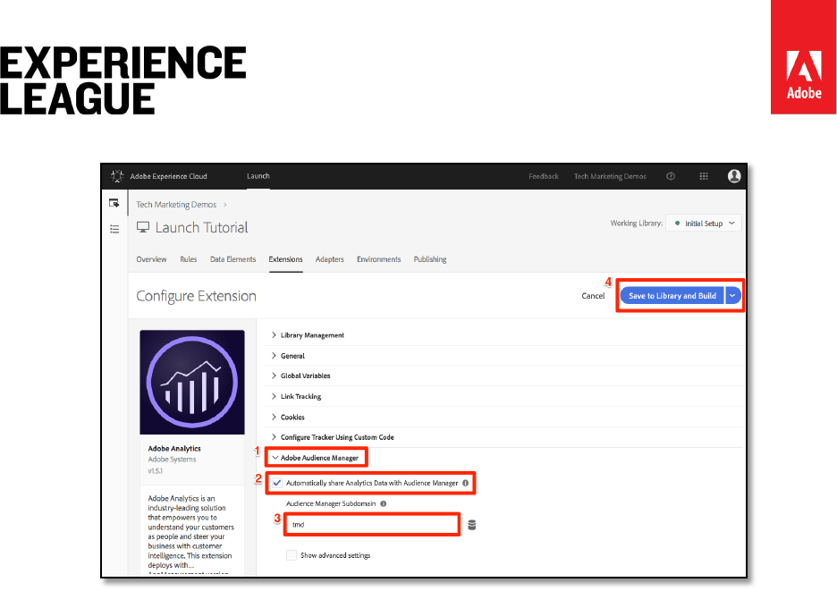Select the Launch top navigation item
The image size is (837, 591).
click(258, 175)
